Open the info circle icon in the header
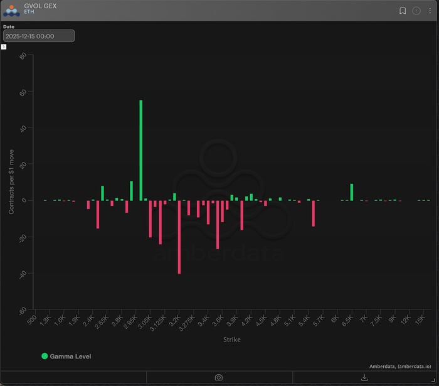 click(x=416, y=11)
